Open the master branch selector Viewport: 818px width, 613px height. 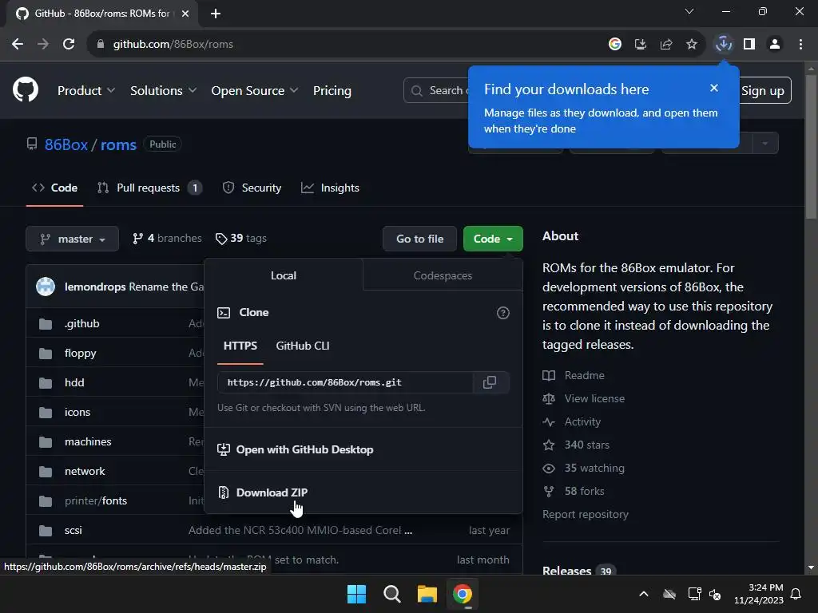(72, 239)
